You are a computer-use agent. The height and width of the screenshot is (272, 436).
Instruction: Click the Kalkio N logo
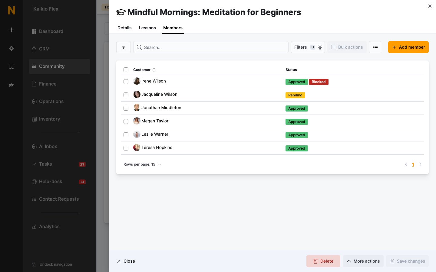pyautogui.click(x=12, y=10)
